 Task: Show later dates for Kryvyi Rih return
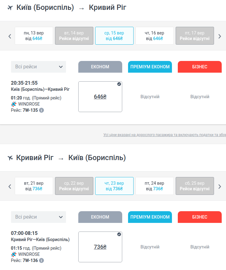(220, 186)
